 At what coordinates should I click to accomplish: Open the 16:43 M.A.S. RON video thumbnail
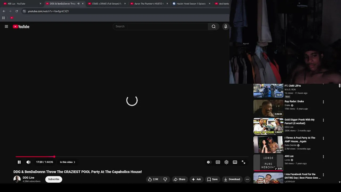(268, 90)
